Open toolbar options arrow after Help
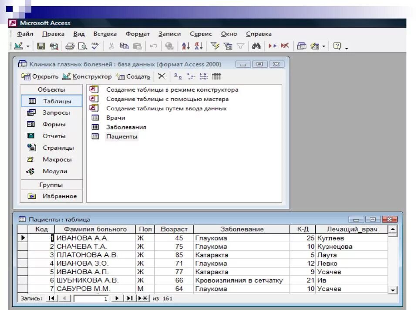Image resolution: width=418 pixels, height=310 pixels. click(x=347, y=48)
